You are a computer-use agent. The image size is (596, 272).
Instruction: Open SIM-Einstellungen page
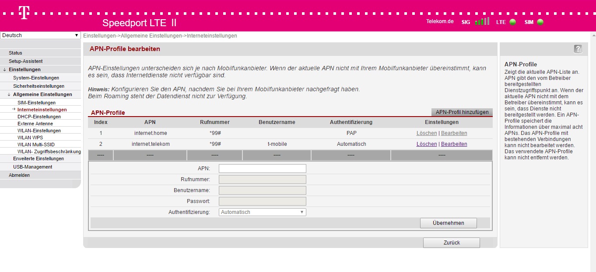36,103
